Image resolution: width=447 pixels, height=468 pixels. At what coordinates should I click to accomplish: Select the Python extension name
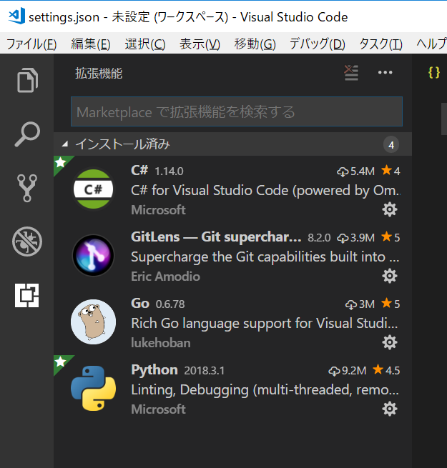[x=154, y=370]
